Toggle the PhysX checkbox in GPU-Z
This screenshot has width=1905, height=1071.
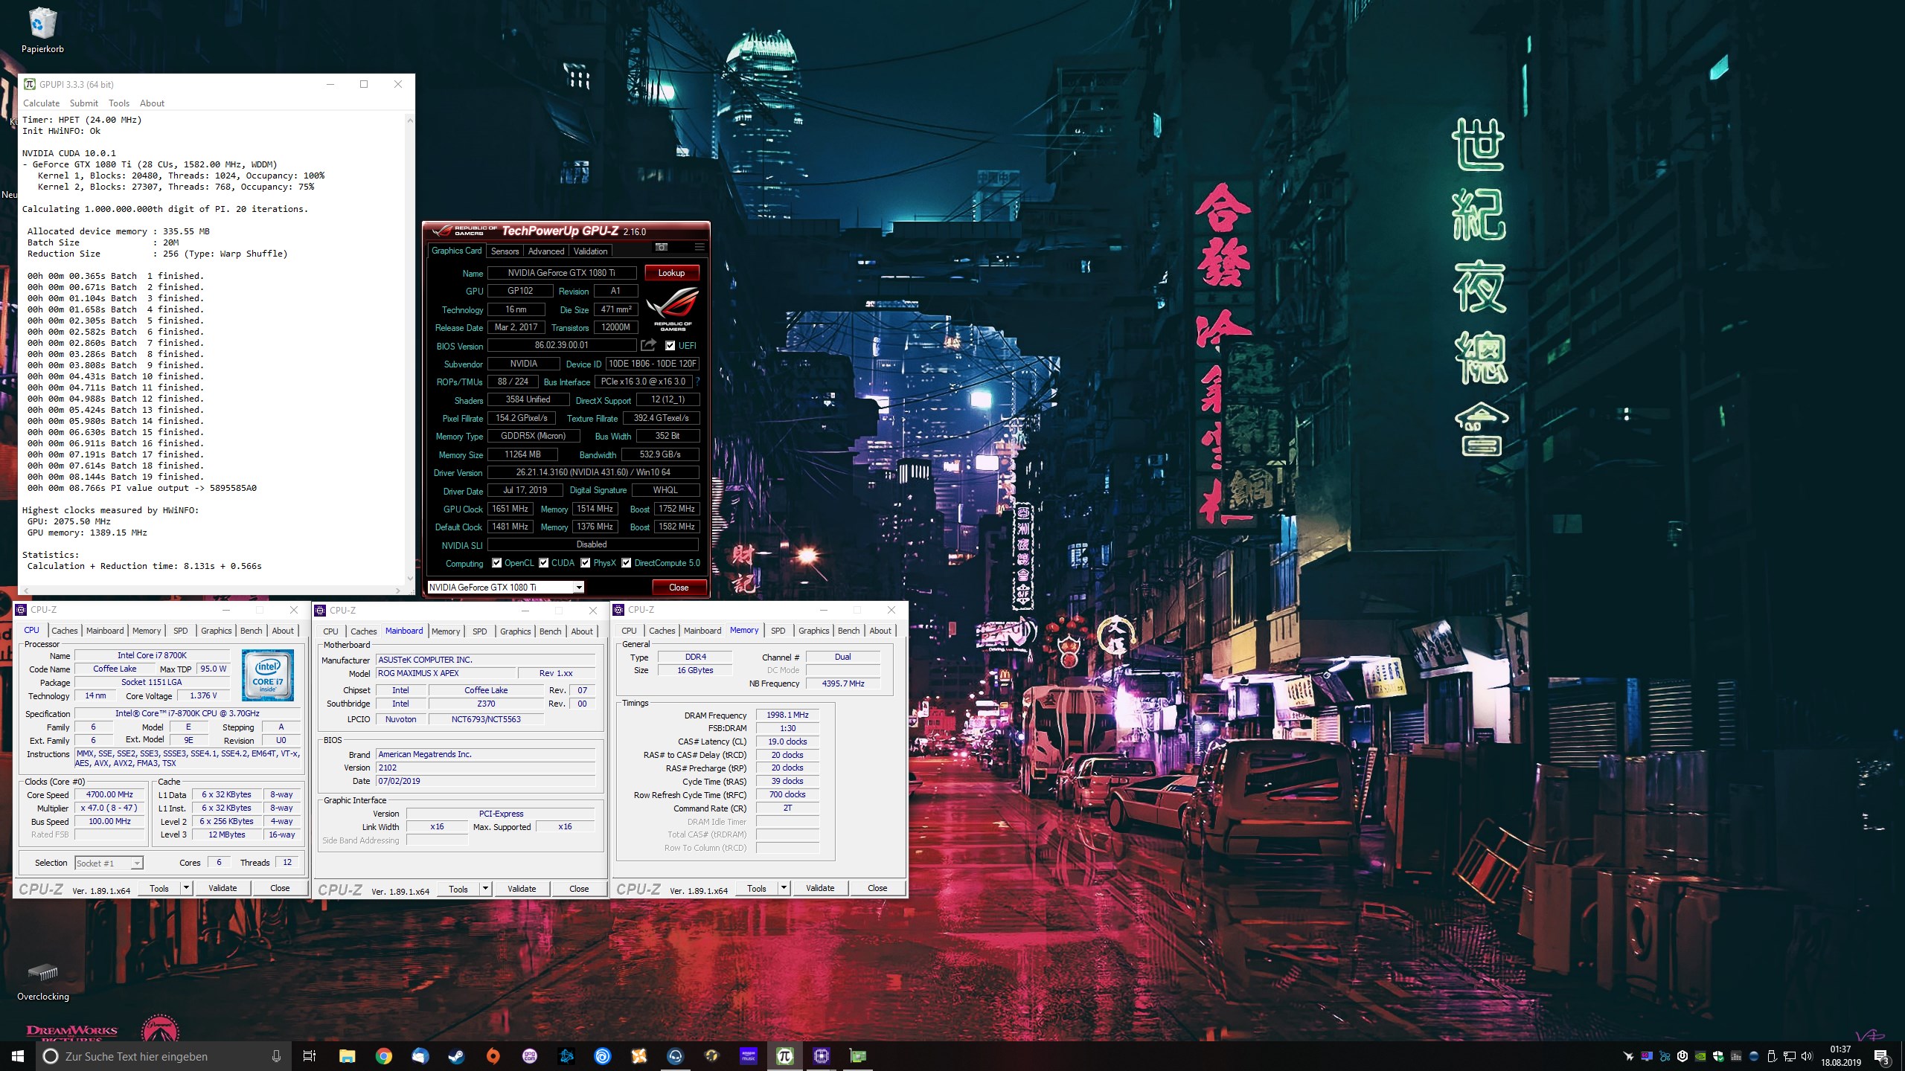pos(586,563)
